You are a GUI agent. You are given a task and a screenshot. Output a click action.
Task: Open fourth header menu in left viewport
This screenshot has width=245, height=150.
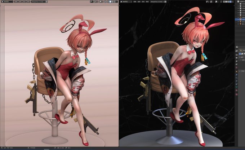point(28,1)
